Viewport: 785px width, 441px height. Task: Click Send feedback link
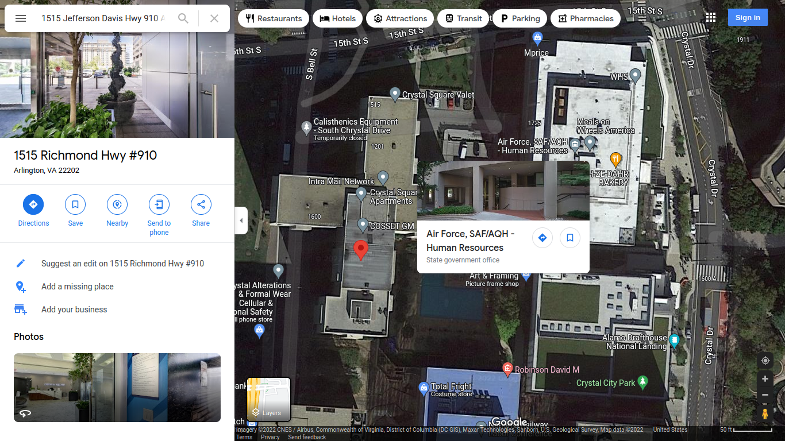[307, 437]
